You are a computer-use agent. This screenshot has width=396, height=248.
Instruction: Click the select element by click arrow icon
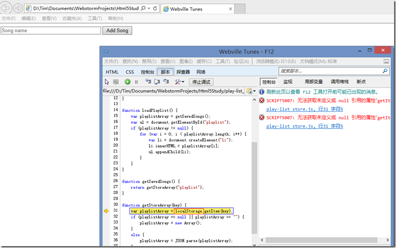pos(107,82)
